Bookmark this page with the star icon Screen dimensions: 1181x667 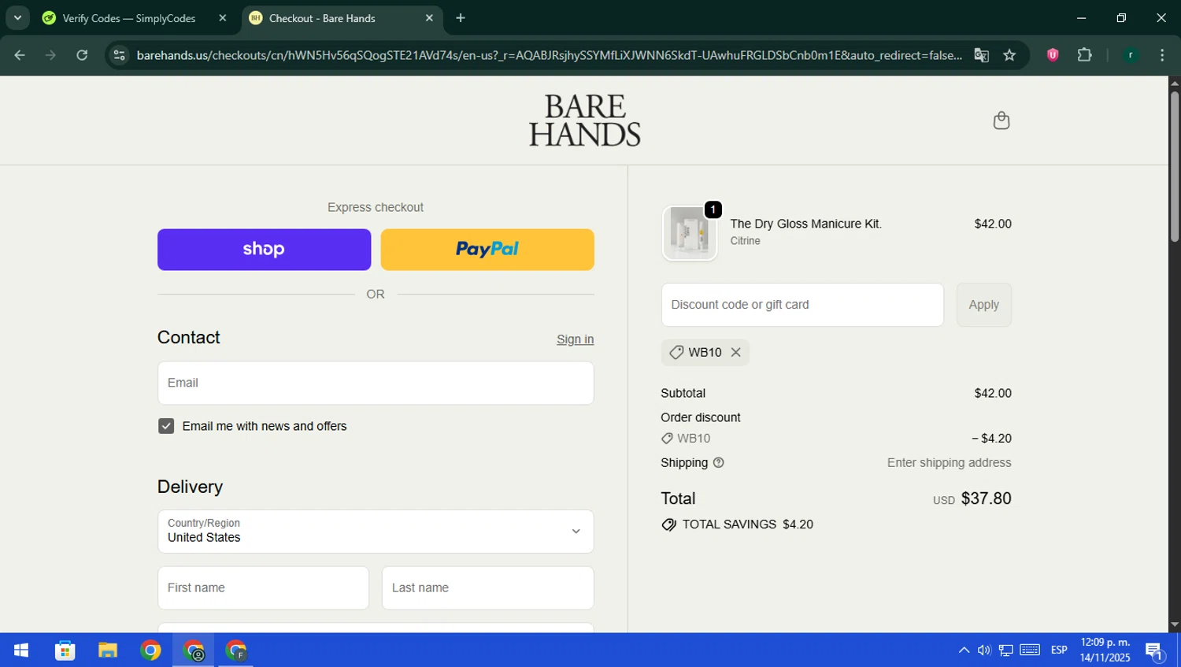1009,55
